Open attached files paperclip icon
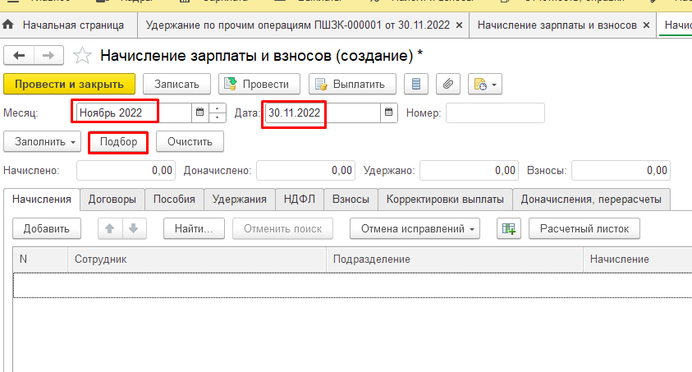Image resolution: width=692 pixels, height=372 pixels. coord(448,84)
